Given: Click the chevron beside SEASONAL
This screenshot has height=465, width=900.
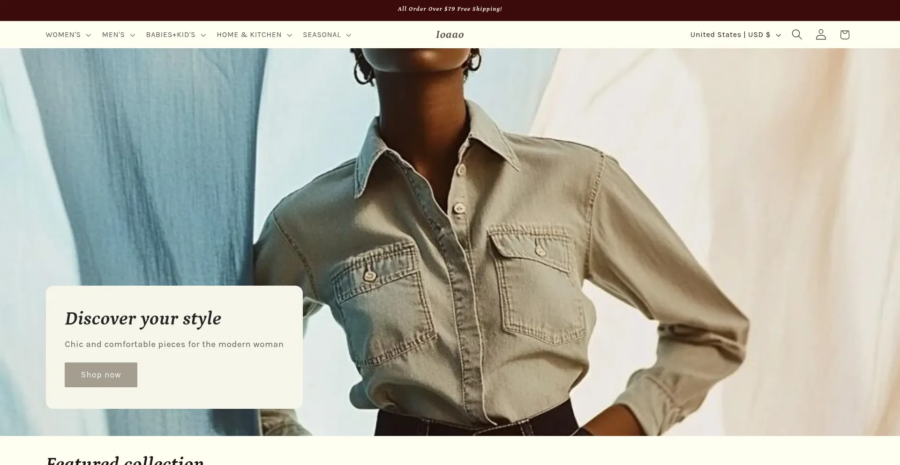Looking at the screenshot, I should (348, 35).
